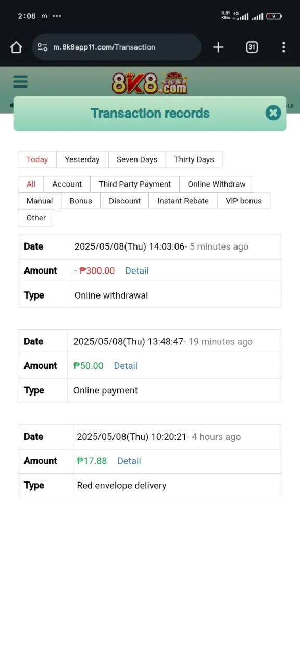Select the Other transaction filter
The width and height of the screenshot is (300, 667).
(x=36, y=218)
